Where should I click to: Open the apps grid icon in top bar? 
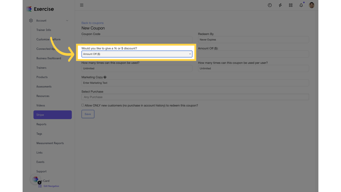(291, 5)
